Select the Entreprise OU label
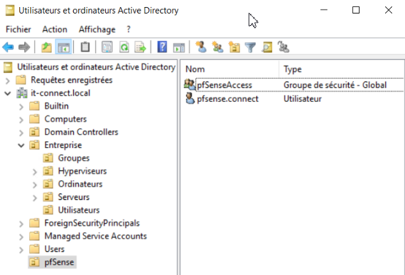Screen dimensions: 405x275 (63, 145)
